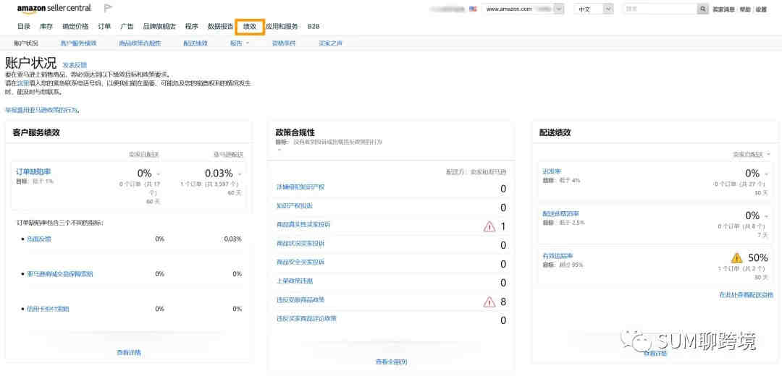This screenshot has width=782, height=376.
Task: Open the customer product reviews policy link
Action: (306, 318)
